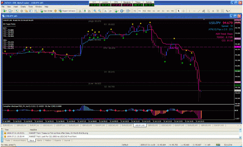The width and height of the screenshot is (243, 147).
Task: Open the Indicators list icon
Action: click(x=116, y=11)
